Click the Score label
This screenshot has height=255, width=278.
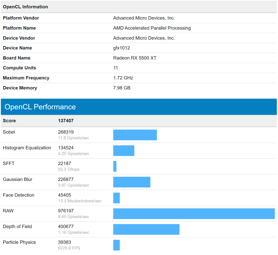(x=10, y=121)
